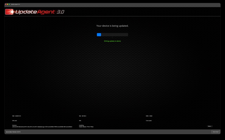The width and height of the screenshot is (225, 140).
Task: Click 'Your device is being updated.' heading
Action: (x=112, y=26)
